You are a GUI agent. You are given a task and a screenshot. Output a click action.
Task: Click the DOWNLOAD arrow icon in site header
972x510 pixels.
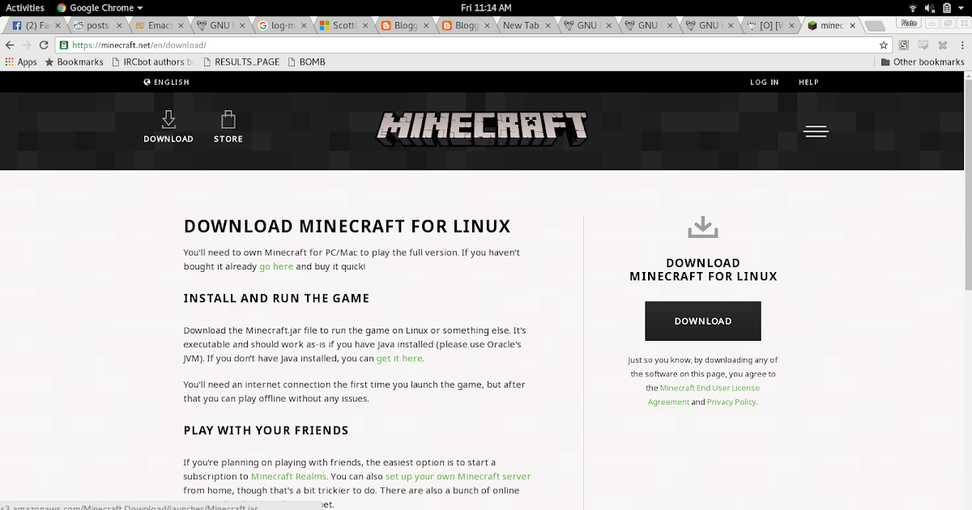point(168,120)
